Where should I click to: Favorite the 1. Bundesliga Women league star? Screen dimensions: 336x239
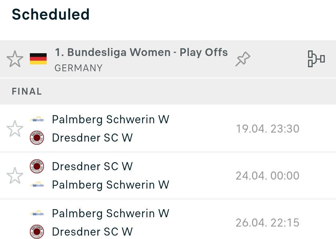(x=15, y=59)
